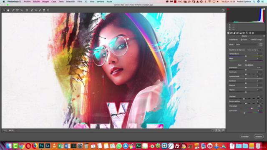Swap before and after settings icon
The width and height of the screenshot is (267, 150).
[x=217, y=130]
